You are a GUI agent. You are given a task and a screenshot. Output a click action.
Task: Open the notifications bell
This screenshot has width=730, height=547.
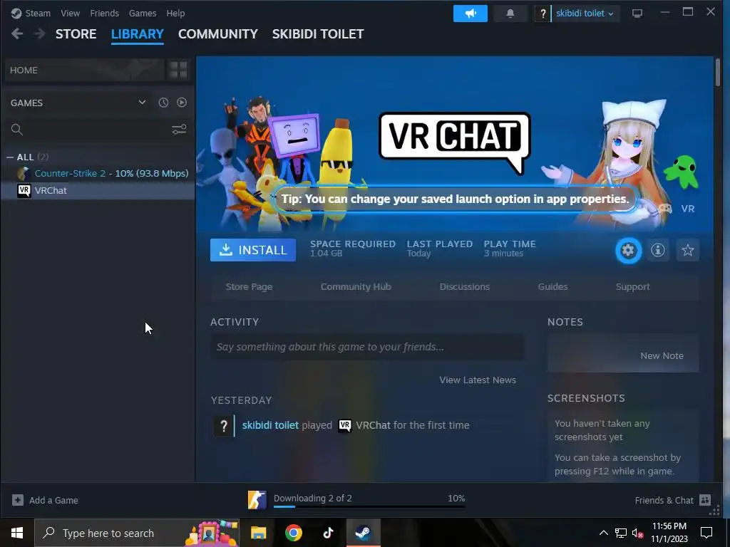[x=510, y=14]
